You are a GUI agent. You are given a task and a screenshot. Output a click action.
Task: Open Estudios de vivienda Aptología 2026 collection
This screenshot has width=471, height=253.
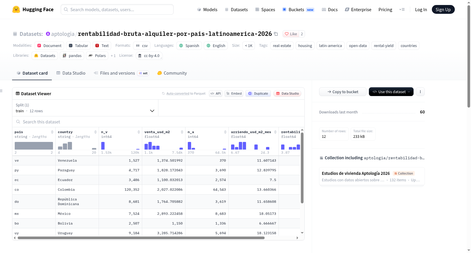coord(372,176)
